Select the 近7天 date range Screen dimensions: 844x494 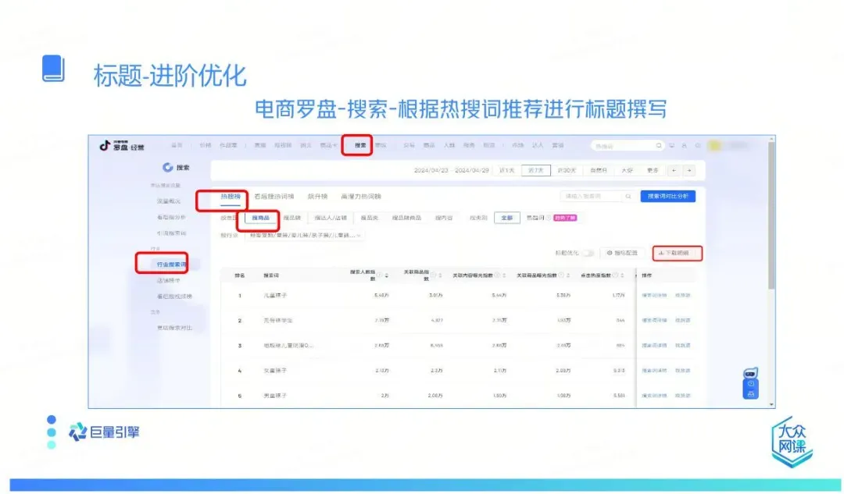(535, 170)
